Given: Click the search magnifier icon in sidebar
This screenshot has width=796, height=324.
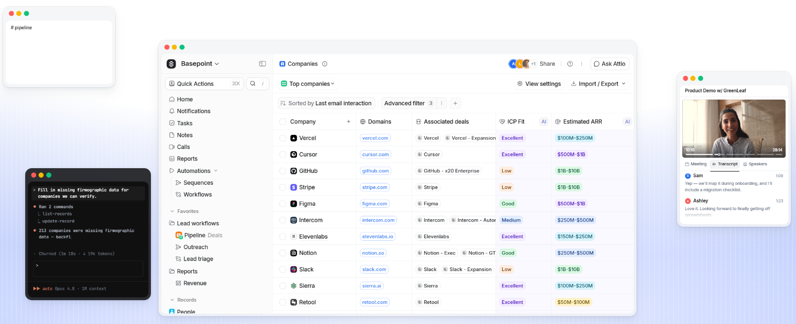Looking at the screenshot, I should (253, 83).
